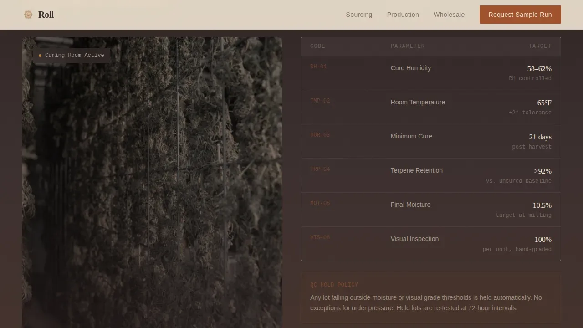
Task: Click the 21 days target value
Action: click(540, 137)
